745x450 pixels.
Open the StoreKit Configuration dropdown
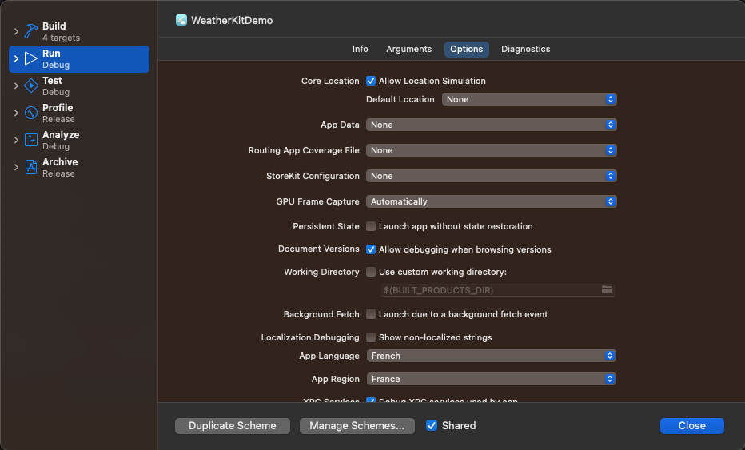491,176
